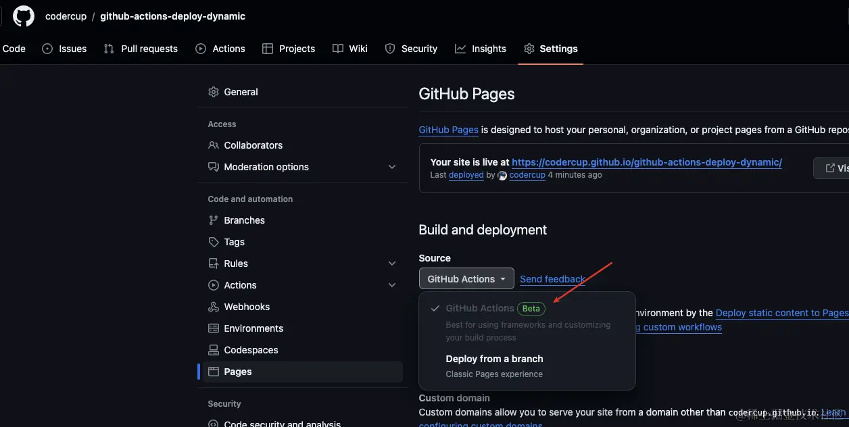
Task: Click the Moderation options comment icon
Action: tap(214, 167)
